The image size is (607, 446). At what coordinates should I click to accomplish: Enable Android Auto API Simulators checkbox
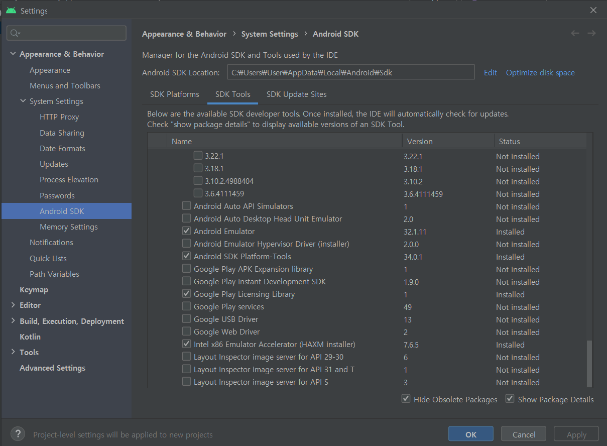186,206
